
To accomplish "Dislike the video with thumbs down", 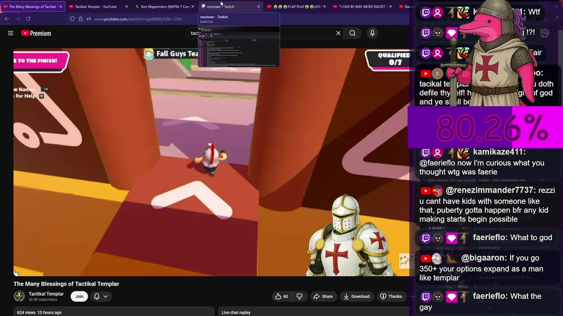I will 300,296.
